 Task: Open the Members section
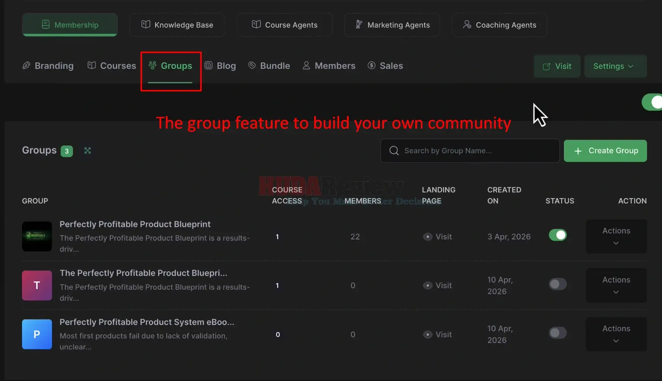329,66
